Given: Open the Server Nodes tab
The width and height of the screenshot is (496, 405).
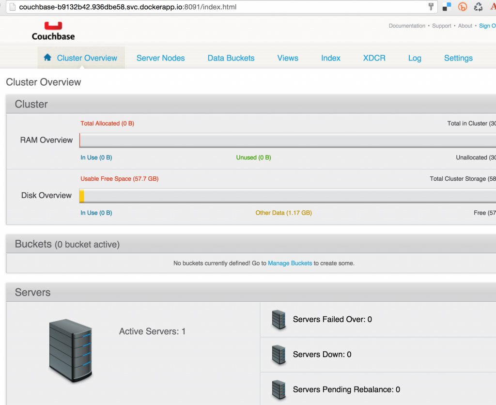Looking at the screenshot, I should (160, 58).
